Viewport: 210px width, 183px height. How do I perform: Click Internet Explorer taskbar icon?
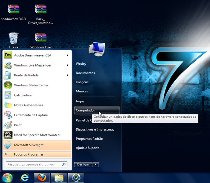point(24,178)
